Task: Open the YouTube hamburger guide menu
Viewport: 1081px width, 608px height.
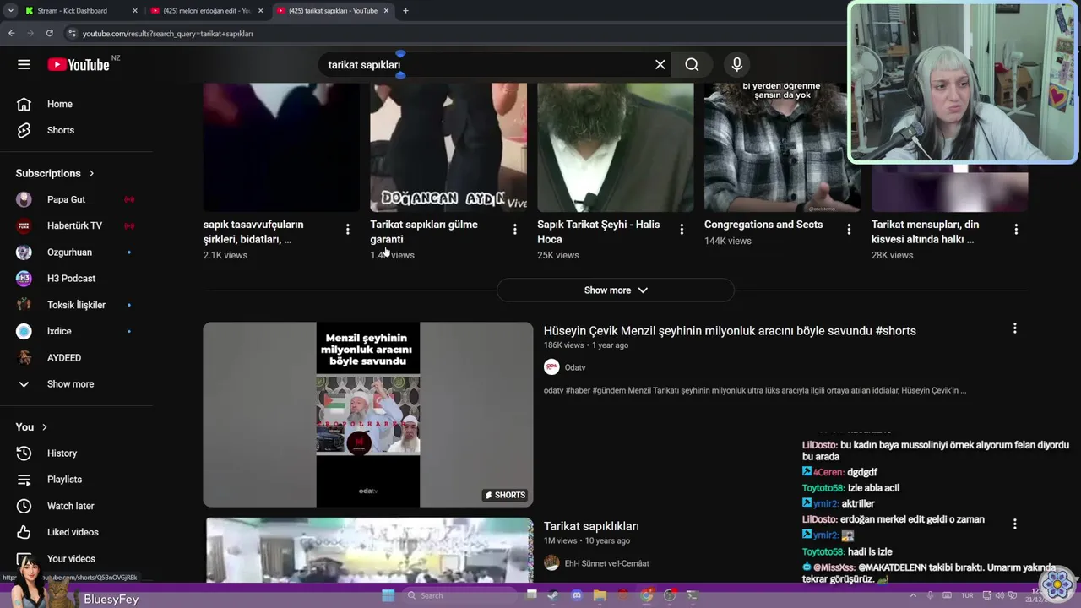Action: [x=24, y=64]
